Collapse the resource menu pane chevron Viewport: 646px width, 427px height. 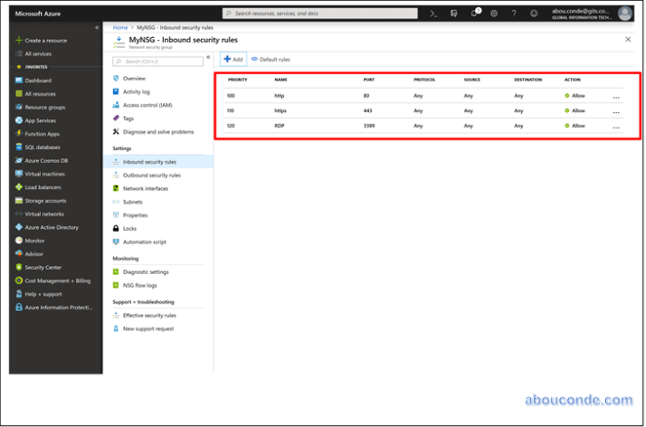(x=208, y=57)
